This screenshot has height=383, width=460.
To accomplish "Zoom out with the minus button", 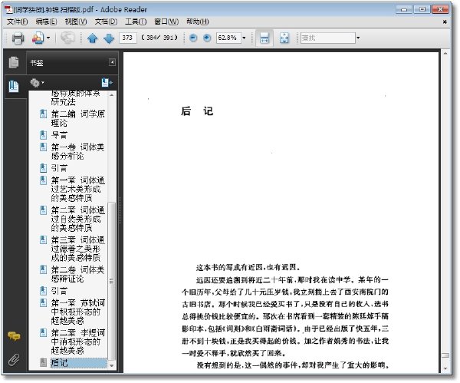I will click(193, 38).
